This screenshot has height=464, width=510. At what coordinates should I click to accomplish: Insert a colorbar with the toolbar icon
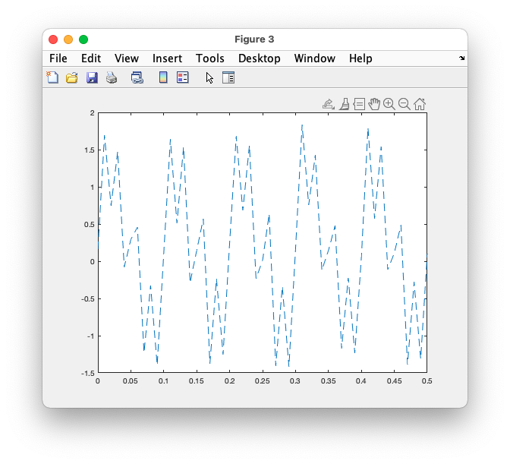tap(163, 77)
